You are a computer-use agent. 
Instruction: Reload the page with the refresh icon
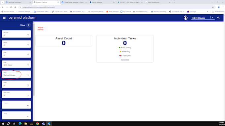[x=11, y=7]
